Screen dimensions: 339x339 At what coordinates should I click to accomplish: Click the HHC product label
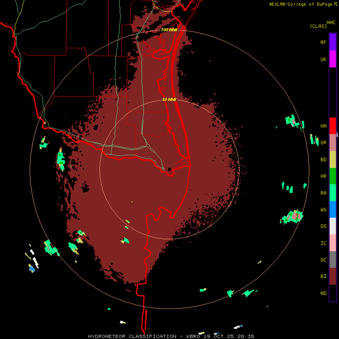[x=331, y=23]
